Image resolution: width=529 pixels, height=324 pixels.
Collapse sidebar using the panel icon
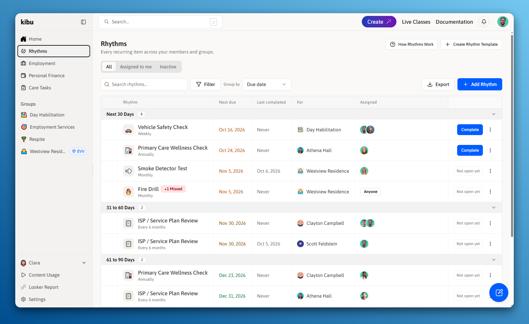[83, 22]
